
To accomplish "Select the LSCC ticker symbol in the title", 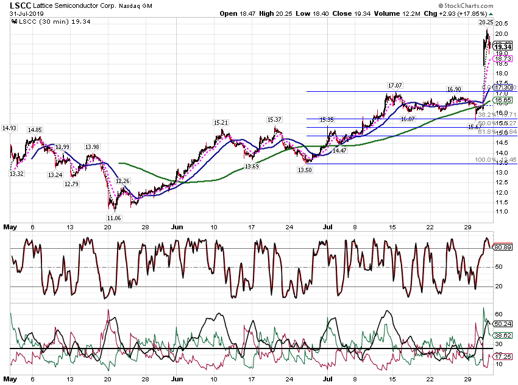I will [20, 5].
